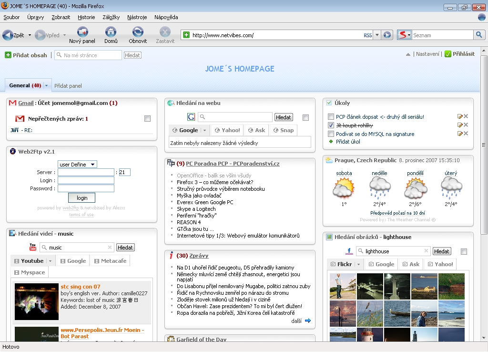The image size is (488, 352).
Task: Open Firefox 3 – co můžeme očekávat article
Action: tap(215, 182)
